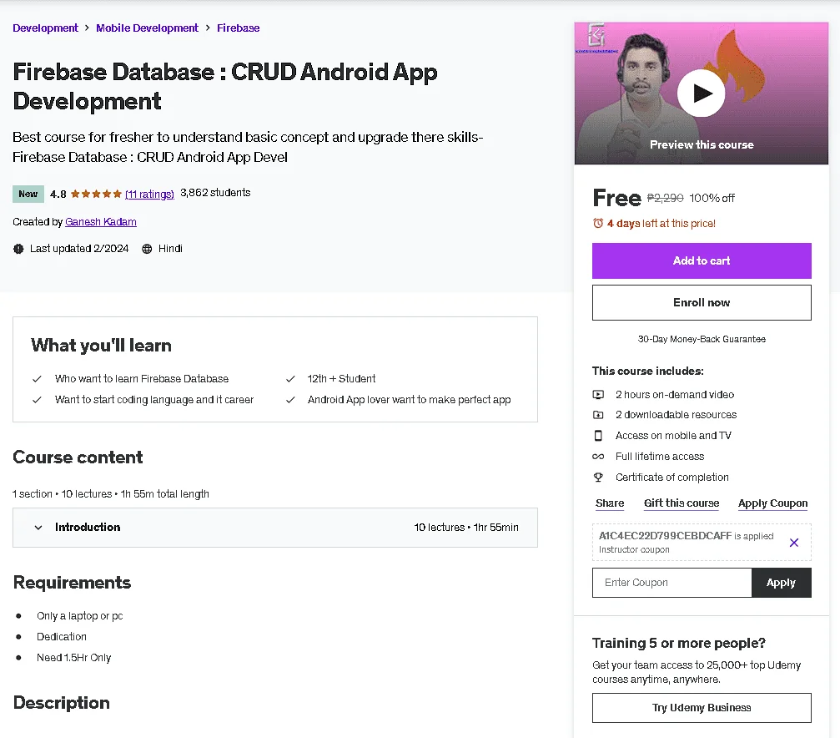The height and width of the screenshot is (738, 840).
Task: Click the 4.8 rating number
Action: pos(58,194)
